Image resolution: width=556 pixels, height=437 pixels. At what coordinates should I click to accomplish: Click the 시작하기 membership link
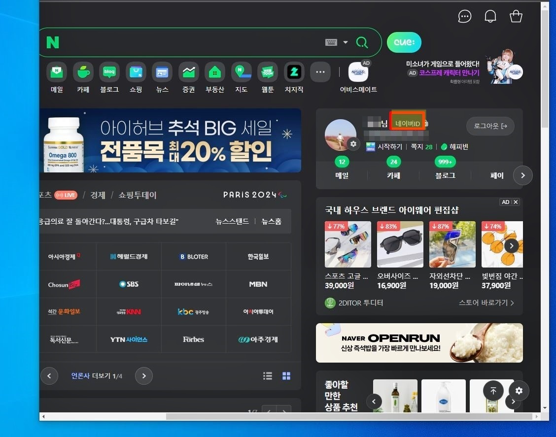390,147
